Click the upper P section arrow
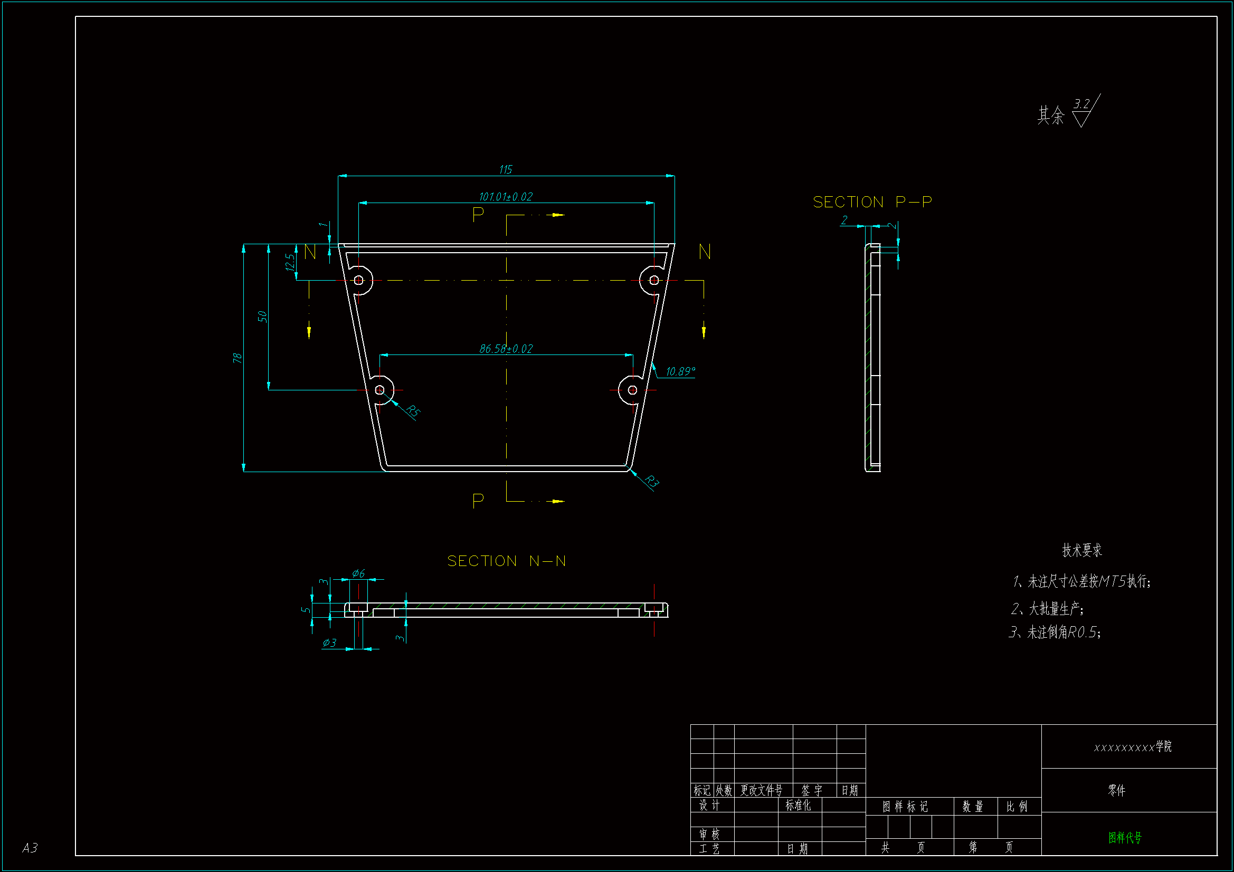Screen dimensions: 1234x872 pyautogui.click(x=557, y=215)
